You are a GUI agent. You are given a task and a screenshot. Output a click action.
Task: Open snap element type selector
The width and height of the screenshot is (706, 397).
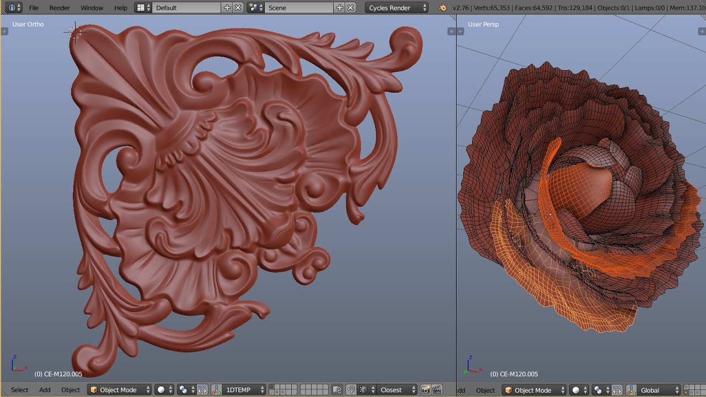point(366,390)
